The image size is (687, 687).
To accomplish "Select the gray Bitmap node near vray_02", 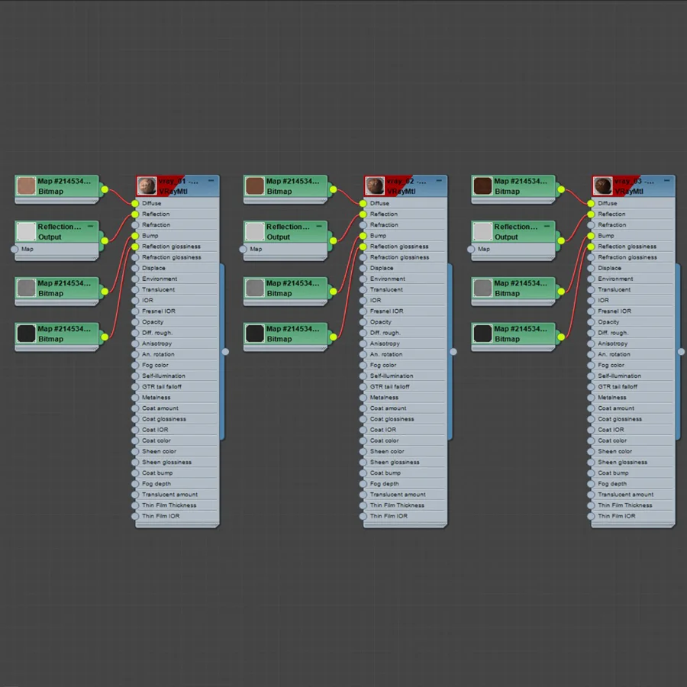I will tap(285, 289).
